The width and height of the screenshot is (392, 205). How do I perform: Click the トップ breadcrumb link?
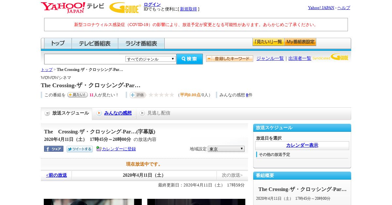47,70
